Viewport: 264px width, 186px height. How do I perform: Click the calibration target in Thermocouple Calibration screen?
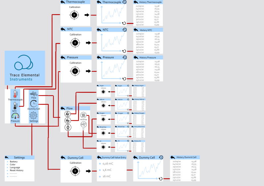pos(74,15)
